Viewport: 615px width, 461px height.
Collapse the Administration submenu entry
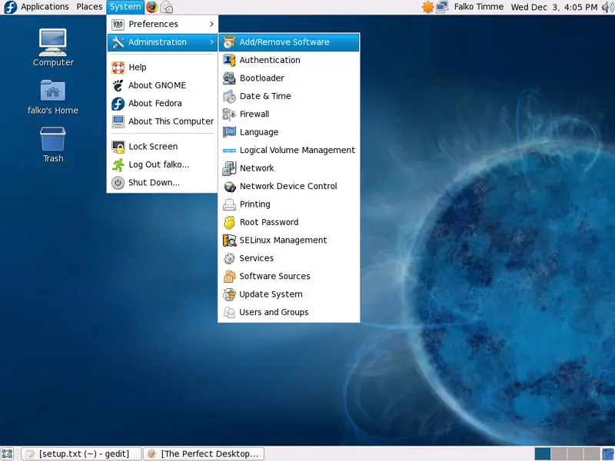click(x=162, y=42)
